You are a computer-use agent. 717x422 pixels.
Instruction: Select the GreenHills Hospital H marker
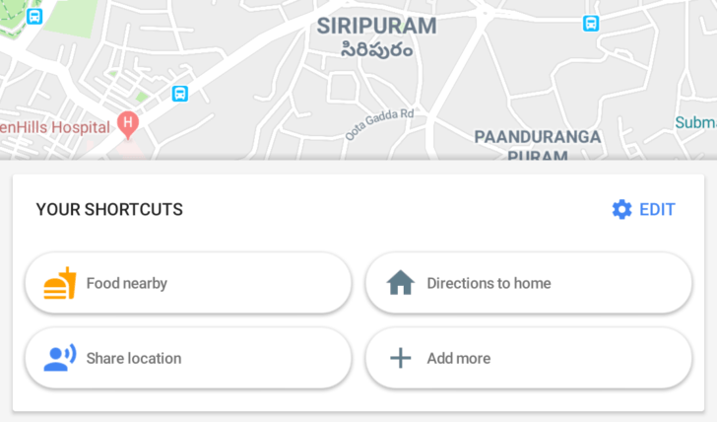pyautogui.click(x=127, y=124)
